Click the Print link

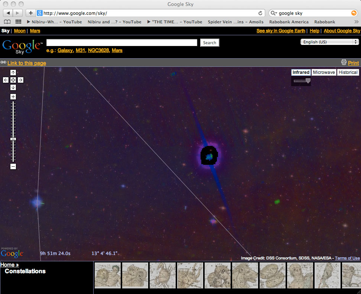coord(354,63)
